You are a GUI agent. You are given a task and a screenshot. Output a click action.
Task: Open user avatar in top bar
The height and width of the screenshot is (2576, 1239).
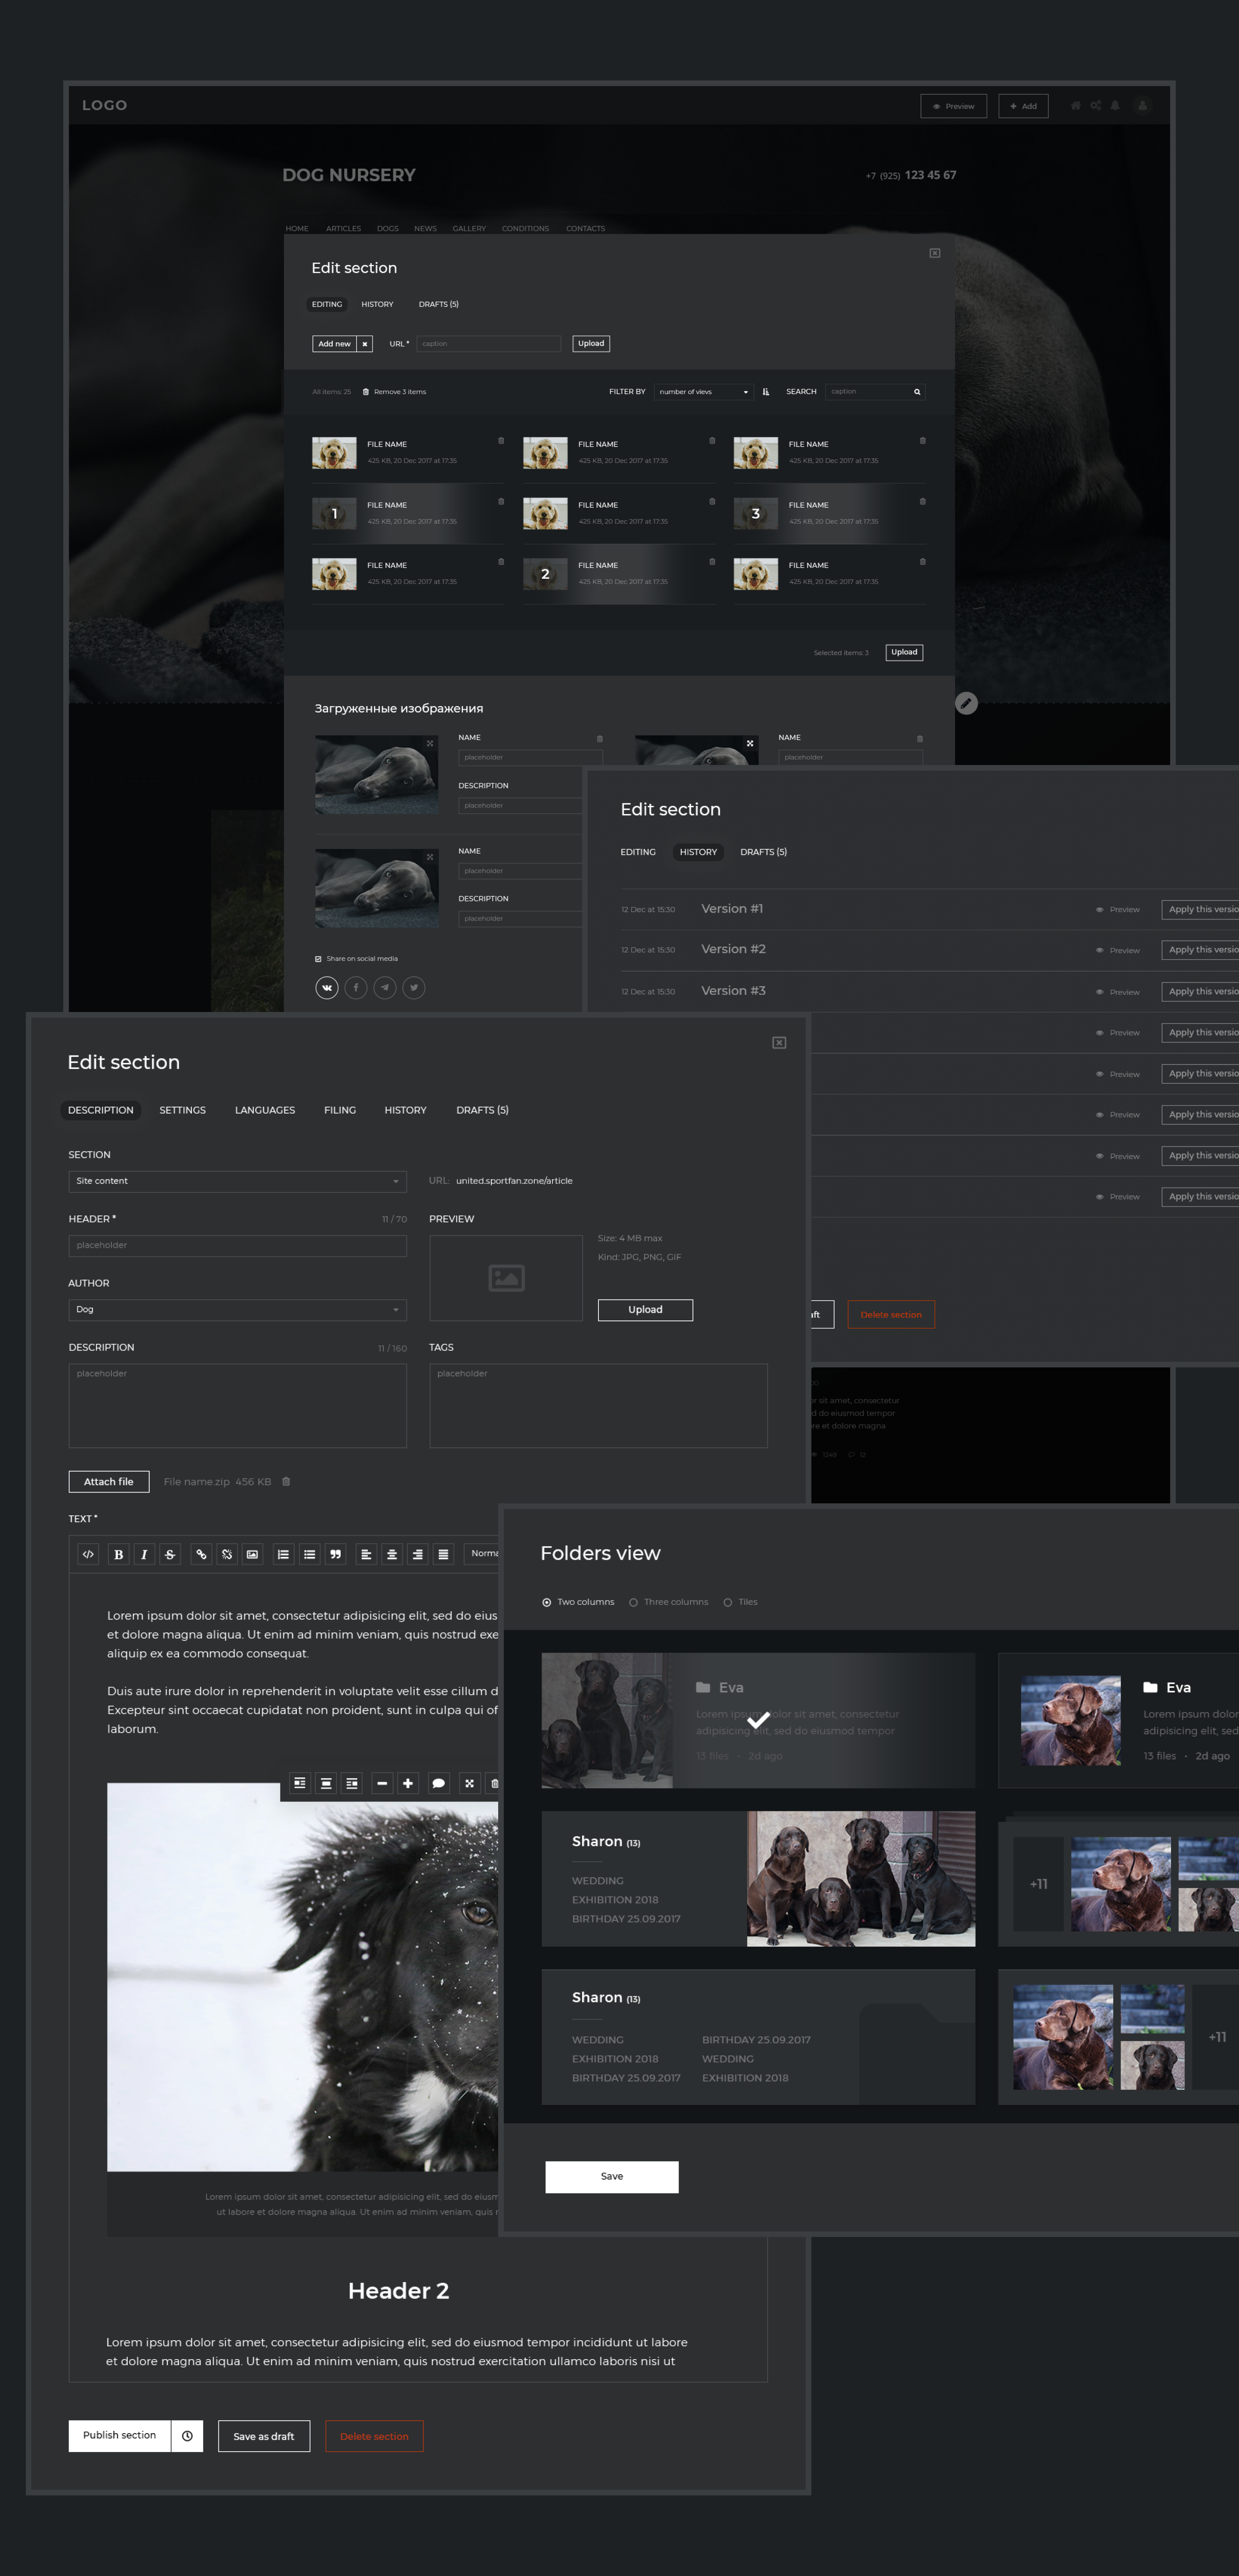coord(1142,105)
